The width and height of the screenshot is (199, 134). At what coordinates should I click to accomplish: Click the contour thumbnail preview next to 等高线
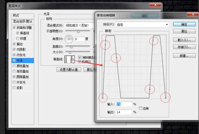(69, 59)
